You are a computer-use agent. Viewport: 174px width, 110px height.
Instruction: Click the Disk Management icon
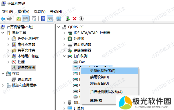(x=14, y=79)
